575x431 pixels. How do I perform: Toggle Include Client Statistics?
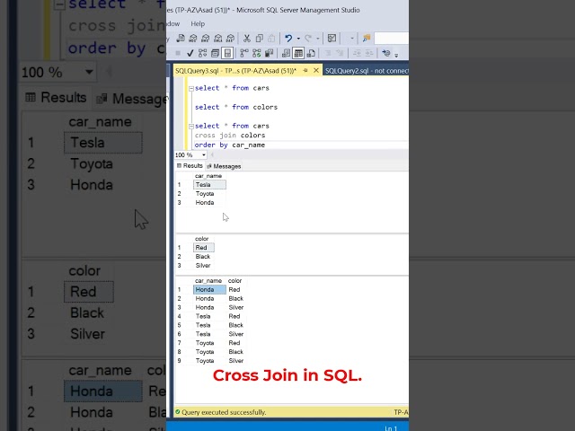[x=269, y=54]
